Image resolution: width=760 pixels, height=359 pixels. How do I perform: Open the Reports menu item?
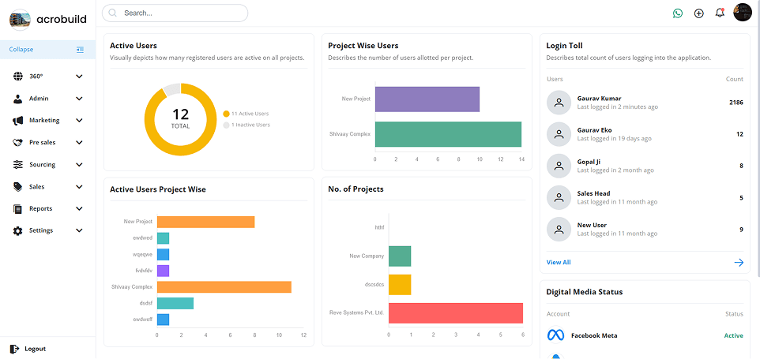click(40, 209)
